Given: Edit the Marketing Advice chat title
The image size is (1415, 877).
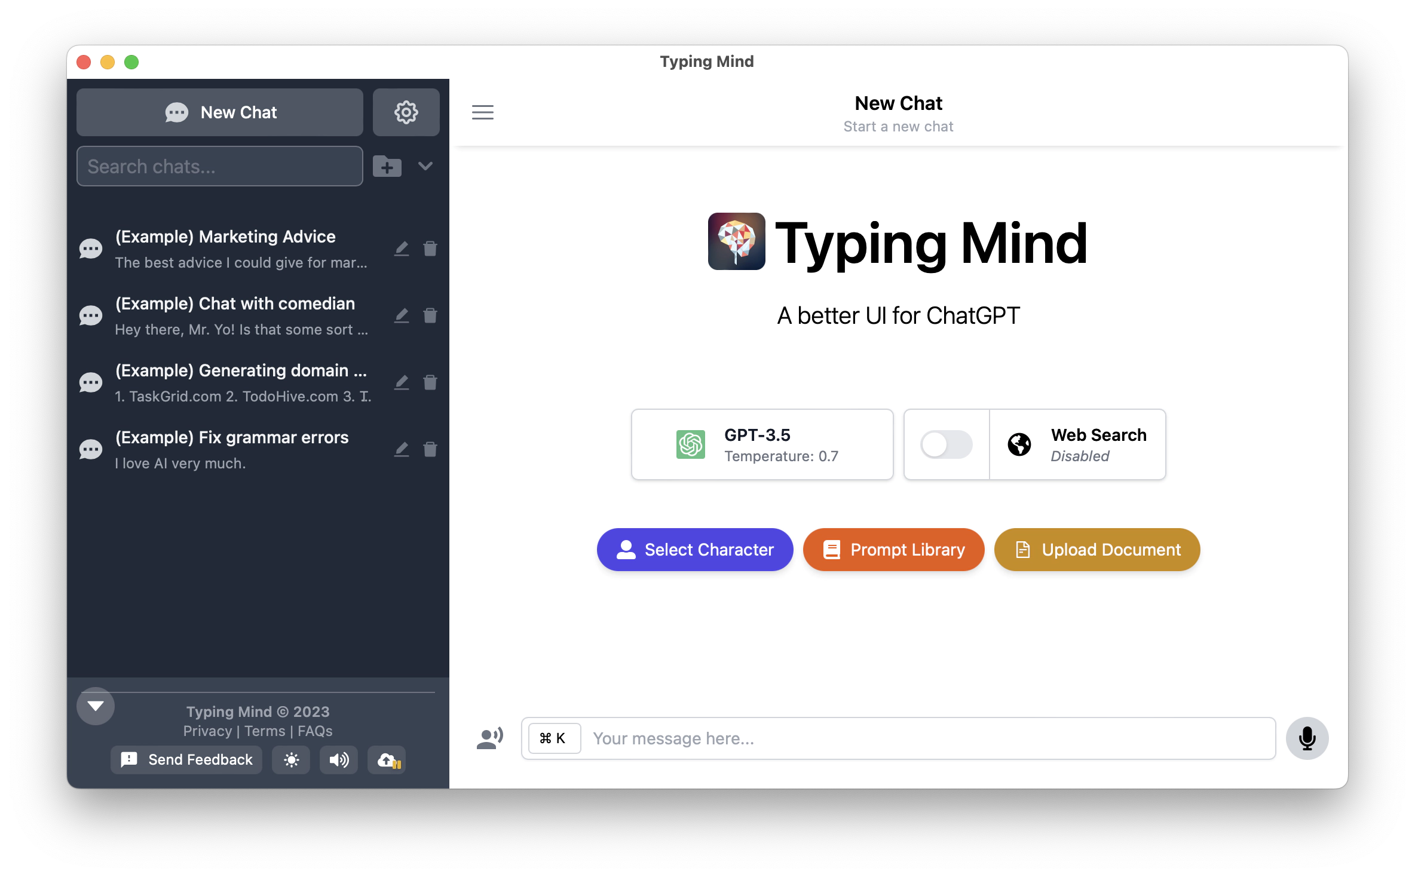Looking at the screenshot, I should point(402,249).
